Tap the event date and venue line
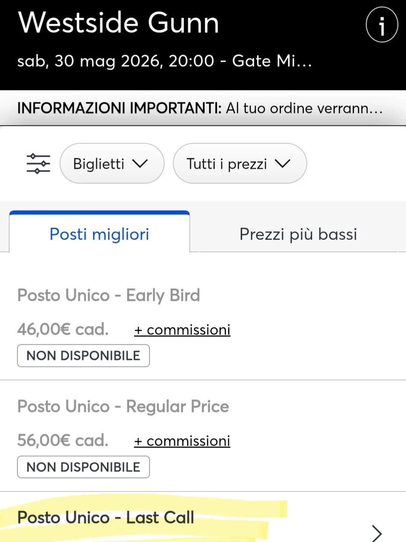The height and width of the screenshot is (542, 406). [x=165, y=61]
